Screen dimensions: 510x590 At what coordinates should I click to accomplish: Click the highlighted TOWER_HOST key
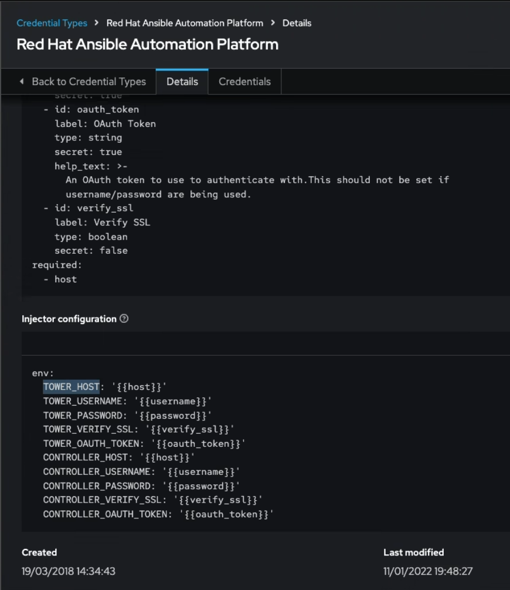click(71, 387)
